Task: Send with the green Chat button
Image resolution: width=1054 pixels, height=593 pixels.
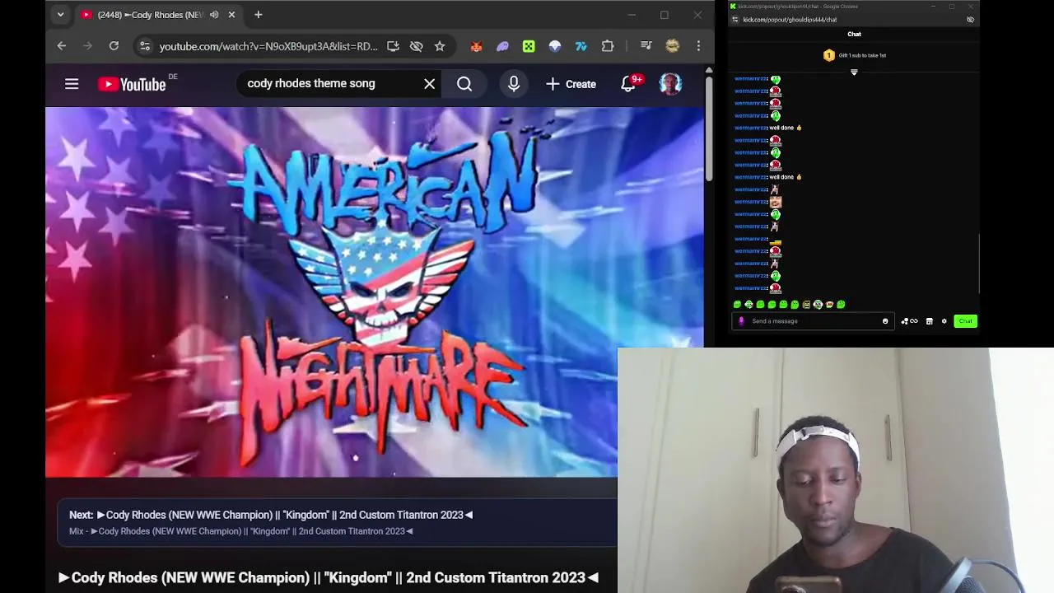Action: click(965, 321)
